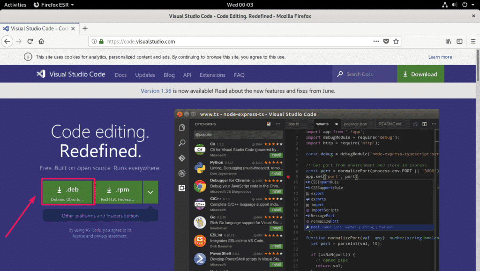Open the Version 1.36 link
The image size is (480, 271).
coord(157,91)
